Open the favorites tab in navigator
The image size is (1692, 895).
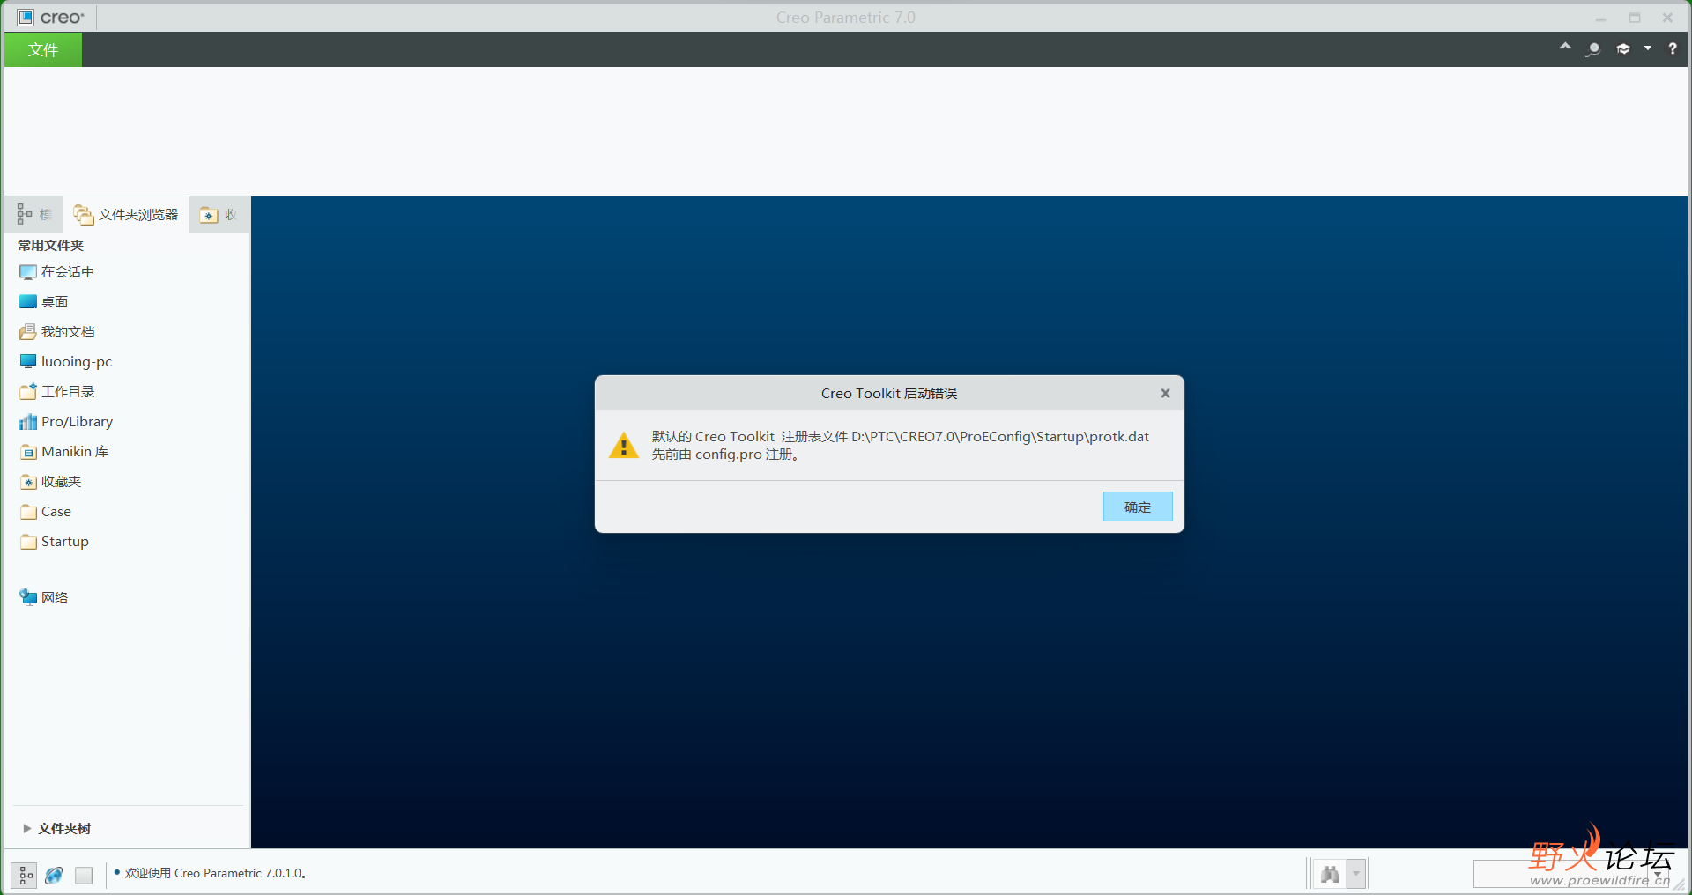pyautogui.click(x=219, y=214)
